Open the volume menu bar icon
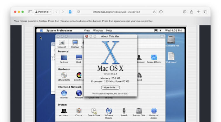This screenshot has width=221, height=122. tap(160, 30)
